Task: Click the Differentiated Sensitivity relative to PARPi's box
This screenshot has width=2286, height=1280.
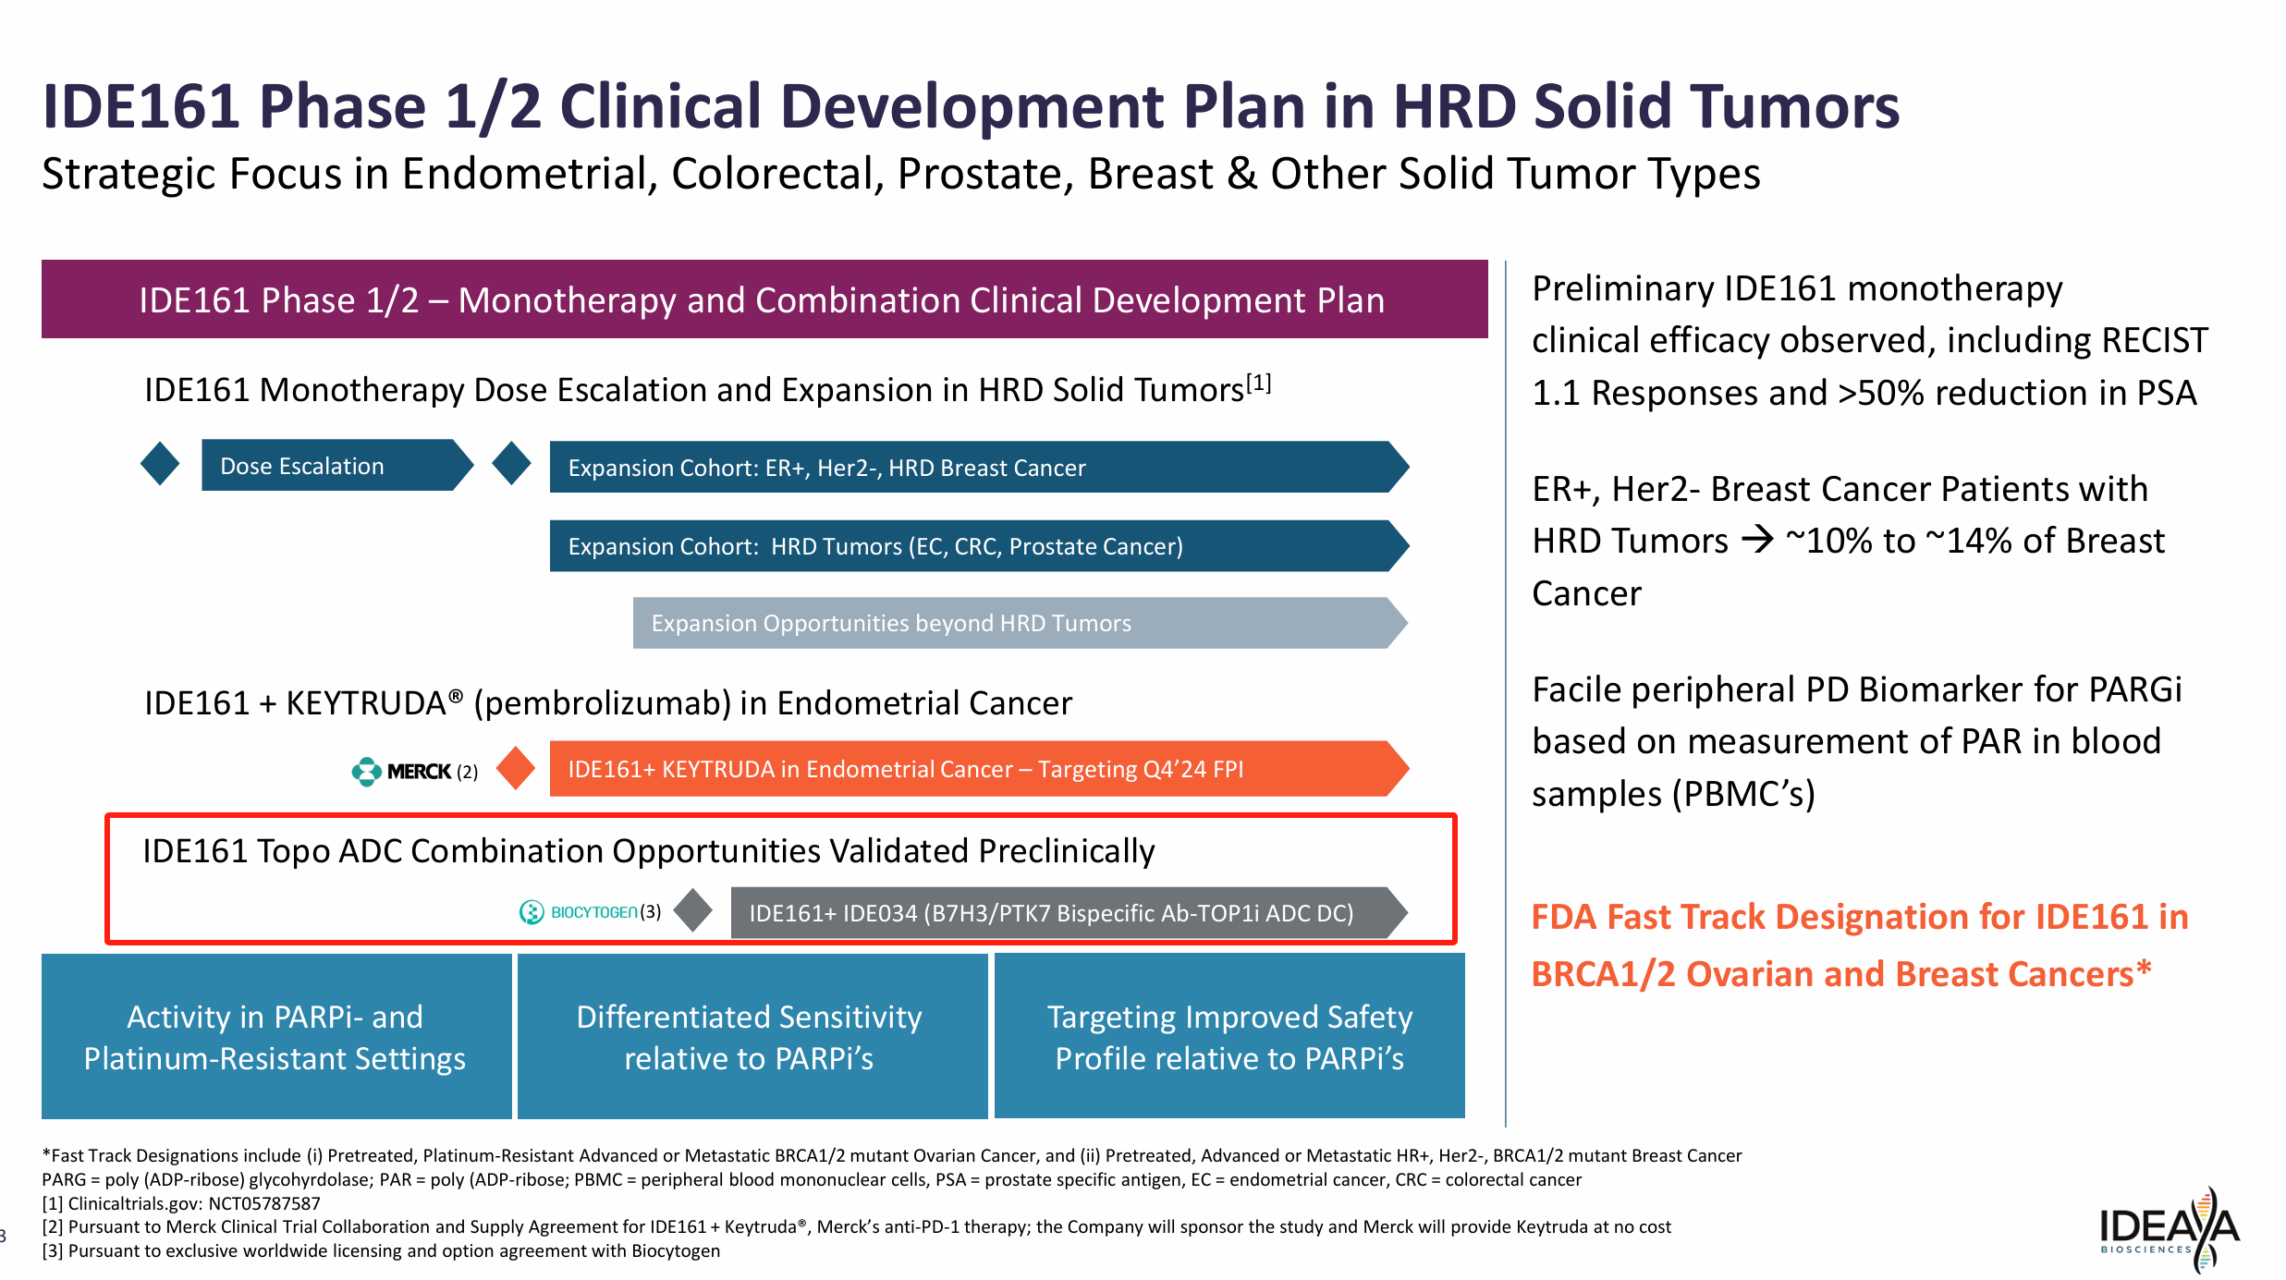Action: [x=752, y=1036]
